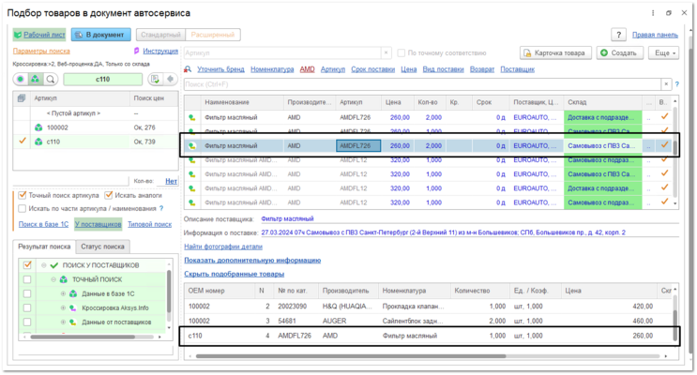
Task: Click the orange check on the c110 article row
Action: (x=23, y=141)
